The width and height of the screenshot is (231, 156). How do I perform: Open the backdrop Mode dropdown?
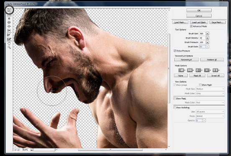pyautogui.click(x=210, y=116)
